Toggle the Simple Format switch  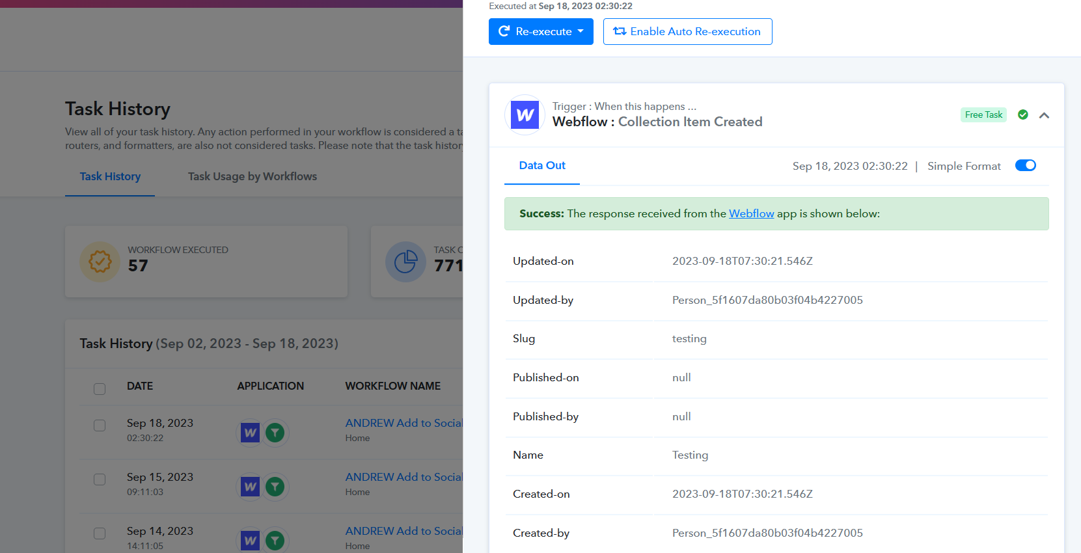click(1025, 165)
